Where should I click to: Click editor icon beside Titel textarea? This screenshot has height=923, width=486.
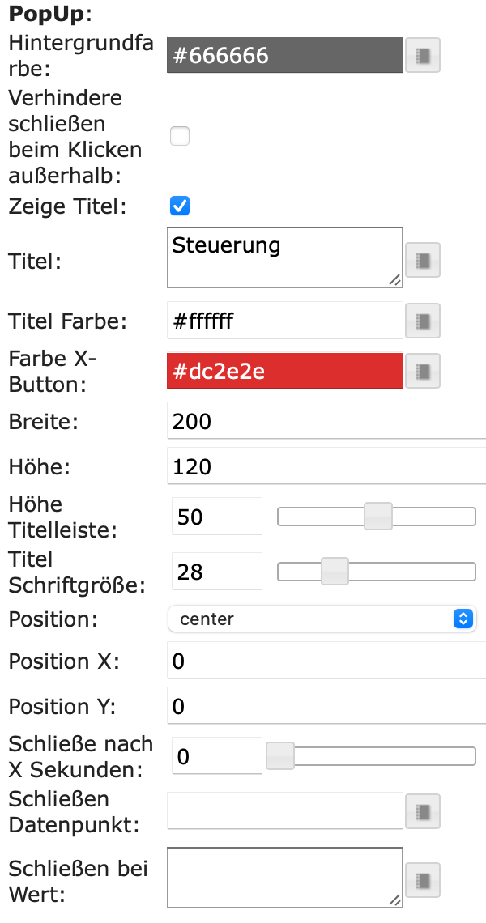(x=422, y=261)
